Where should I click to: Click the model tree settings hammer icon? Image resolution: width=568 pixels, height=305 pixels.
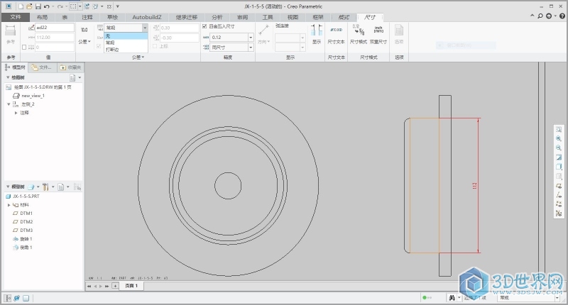click(45, 187)
